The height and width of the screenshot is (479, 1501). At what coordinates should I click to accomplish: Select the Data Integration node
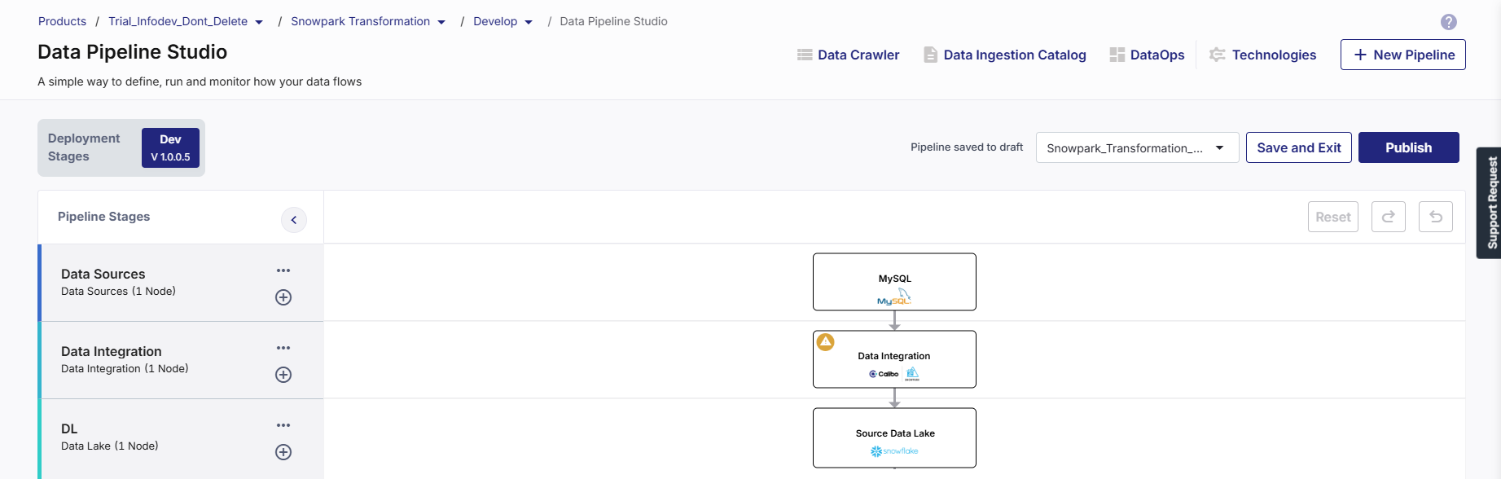click(894, 359)
